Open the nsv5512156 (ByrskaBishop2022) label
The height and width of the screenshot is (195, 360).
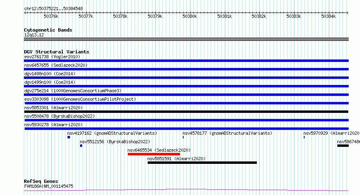click(115, 142)
